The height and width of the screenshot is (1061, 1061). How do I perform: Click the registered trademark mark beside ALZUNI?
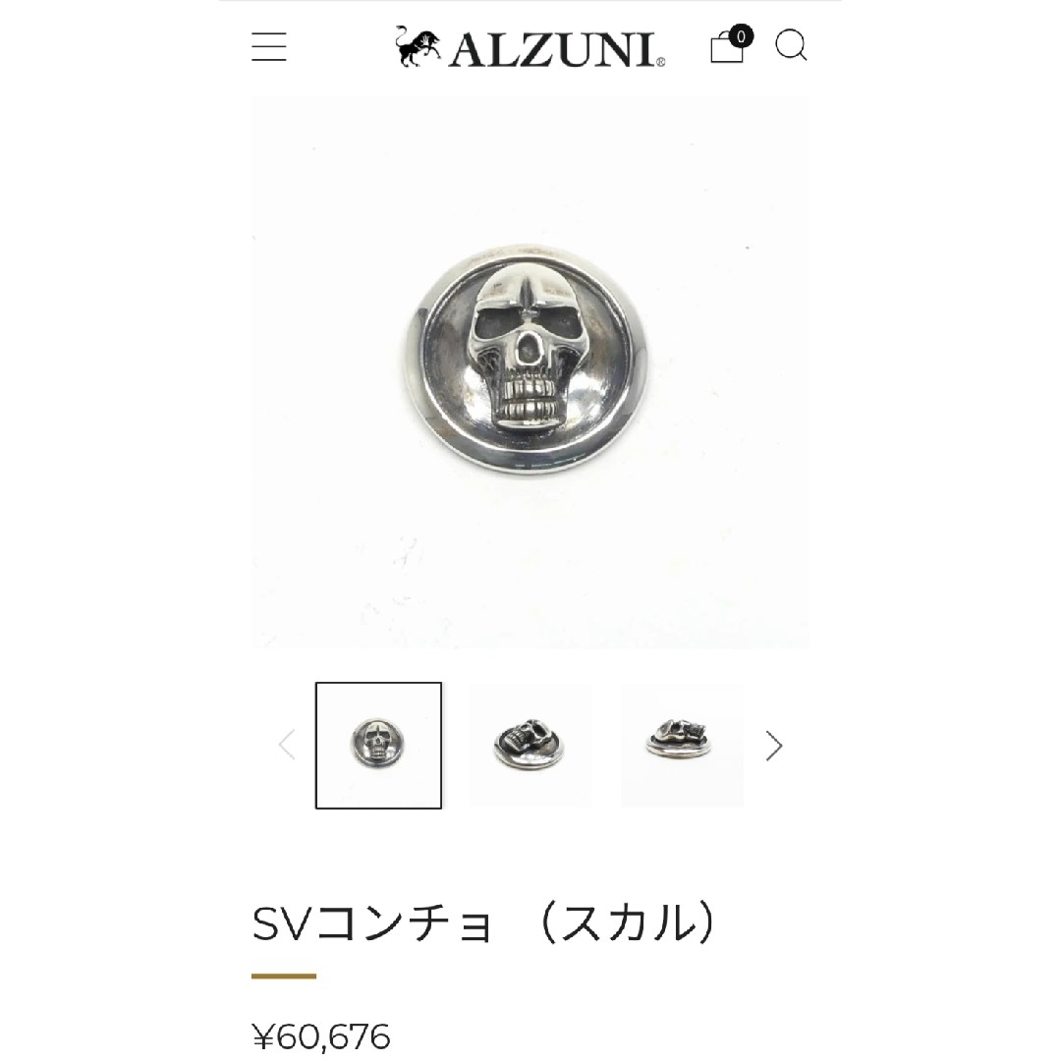[661, 62]
